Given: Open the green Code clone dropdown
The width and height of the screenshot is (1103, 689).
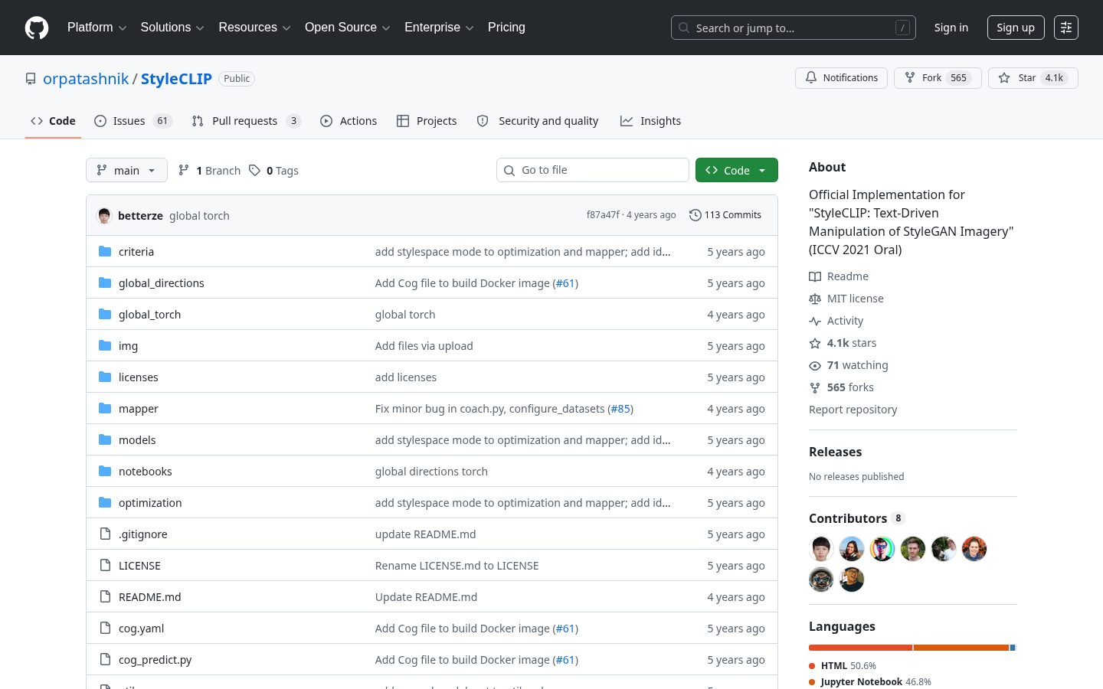Looking at the screenshot, I should tap(737, 170).
